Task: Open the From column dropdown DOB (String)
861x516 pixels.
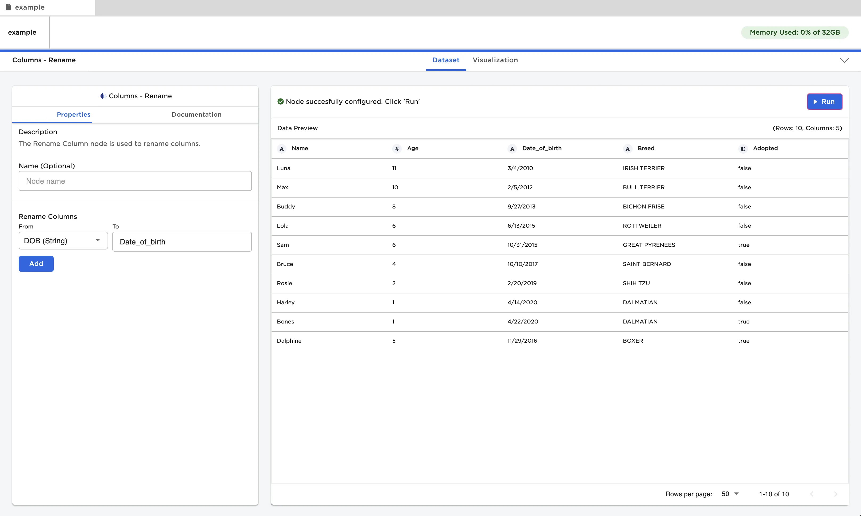Action: (63, 241)
